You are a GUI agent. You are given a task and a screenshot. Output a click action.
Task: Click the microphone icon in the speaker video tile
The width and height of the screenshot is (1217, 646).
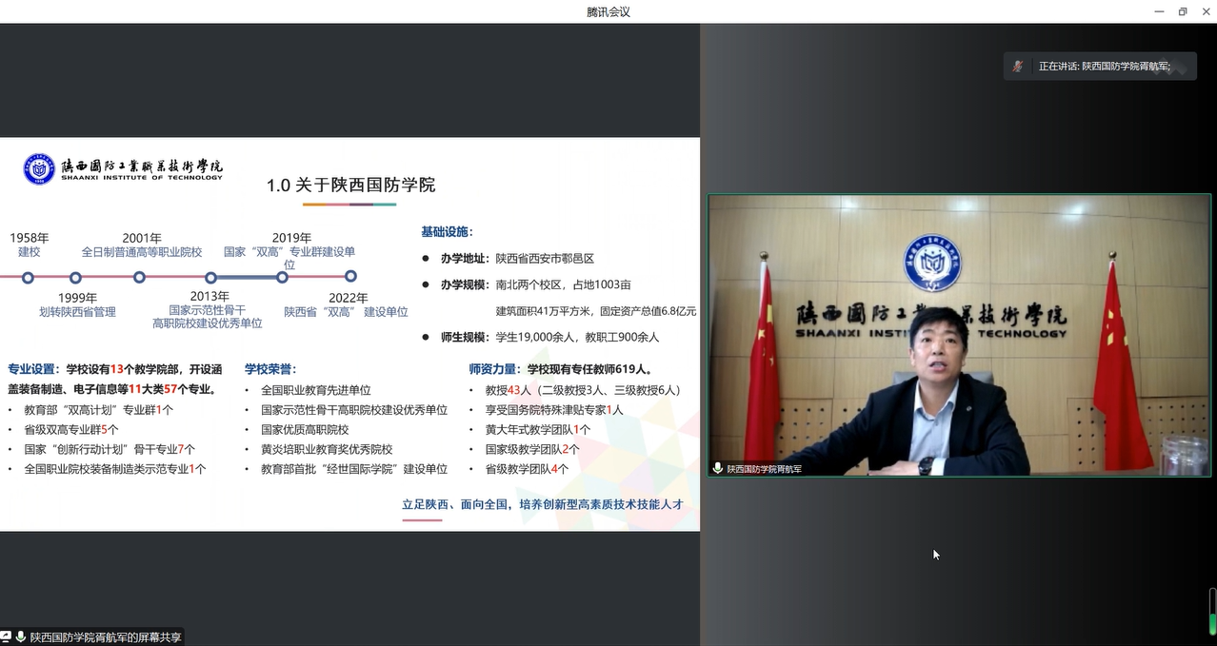point(718,468)
